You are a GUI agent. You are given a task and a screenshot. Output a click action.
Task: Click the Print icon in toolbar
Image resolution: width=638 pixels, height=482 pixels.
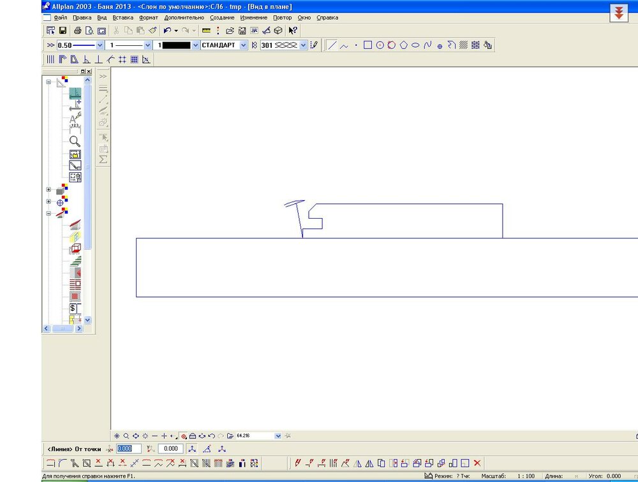pyautogui.click(x=77, y=30)
